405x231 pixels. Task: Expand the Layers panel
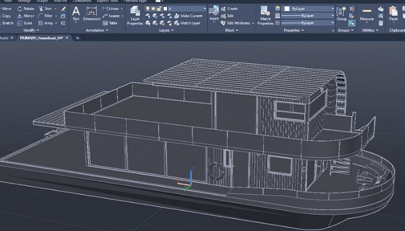click(x=166, y=30)
